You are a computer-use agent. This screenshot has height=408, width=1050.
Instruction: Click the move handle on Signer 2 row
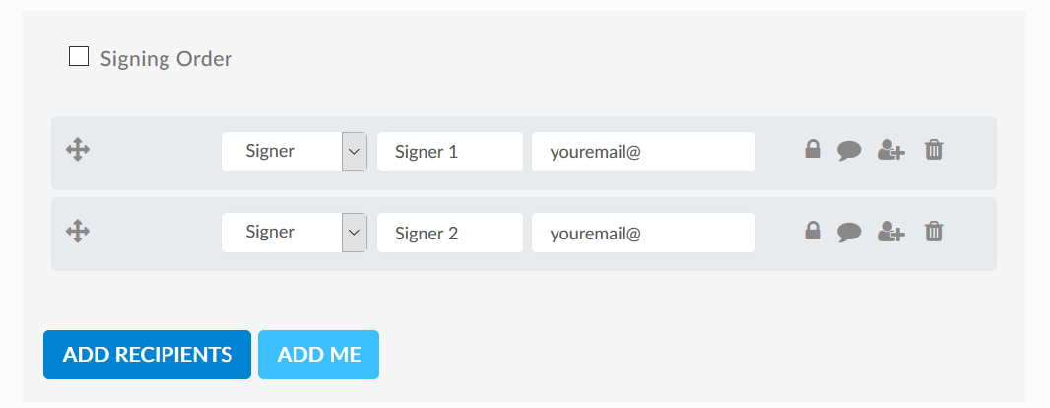click(x=78, y=232)
